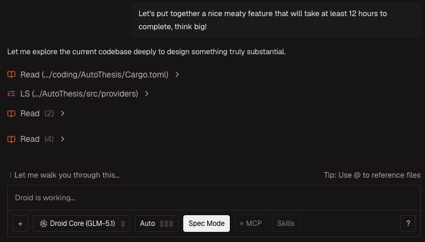Click the list icon beside LS providers
Image resolution: width=425 pixels, height=242 pixels.
coord(11,94)
